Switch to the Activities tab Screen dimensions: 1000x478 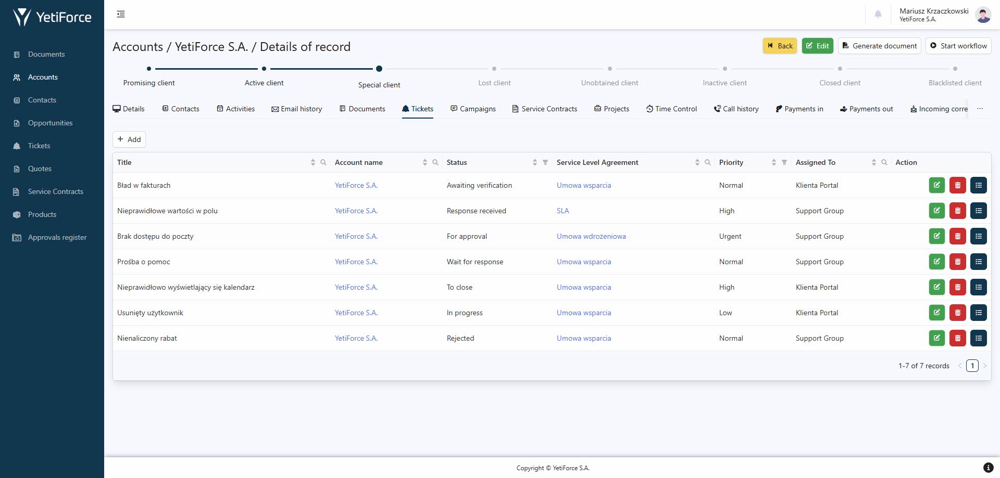[x=236, y=109]
